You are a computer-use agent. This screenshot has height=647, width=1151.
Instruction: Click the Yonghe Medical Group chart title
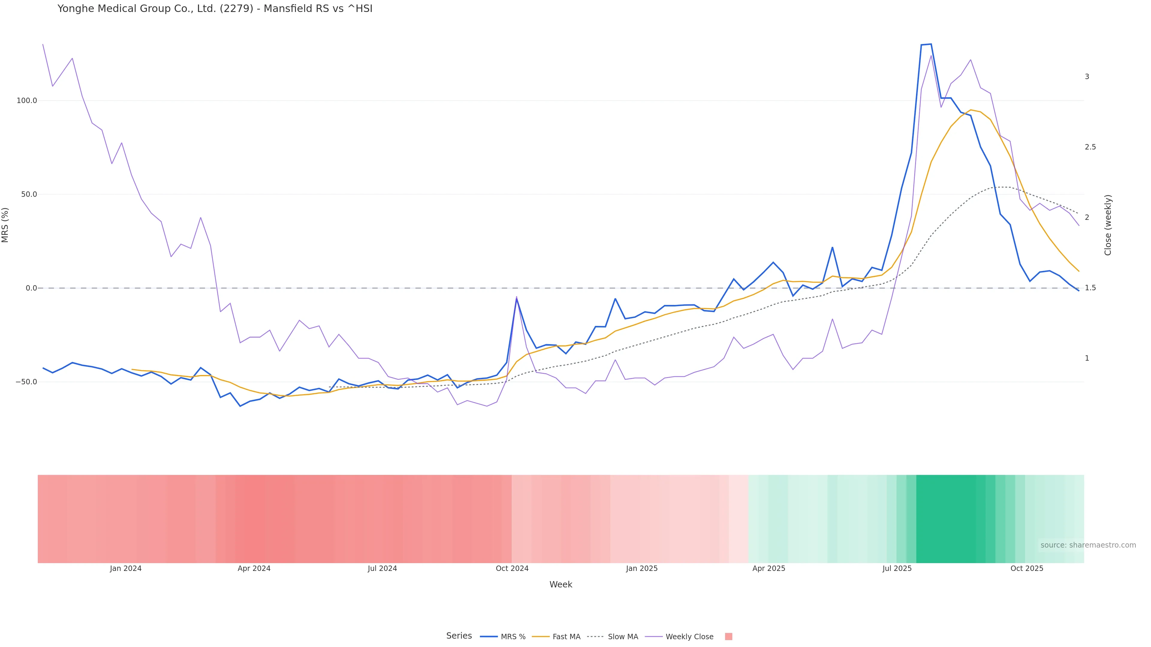tap(215, 9)
